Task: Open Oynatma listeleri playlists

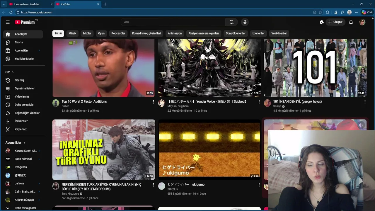Action: 23,88
